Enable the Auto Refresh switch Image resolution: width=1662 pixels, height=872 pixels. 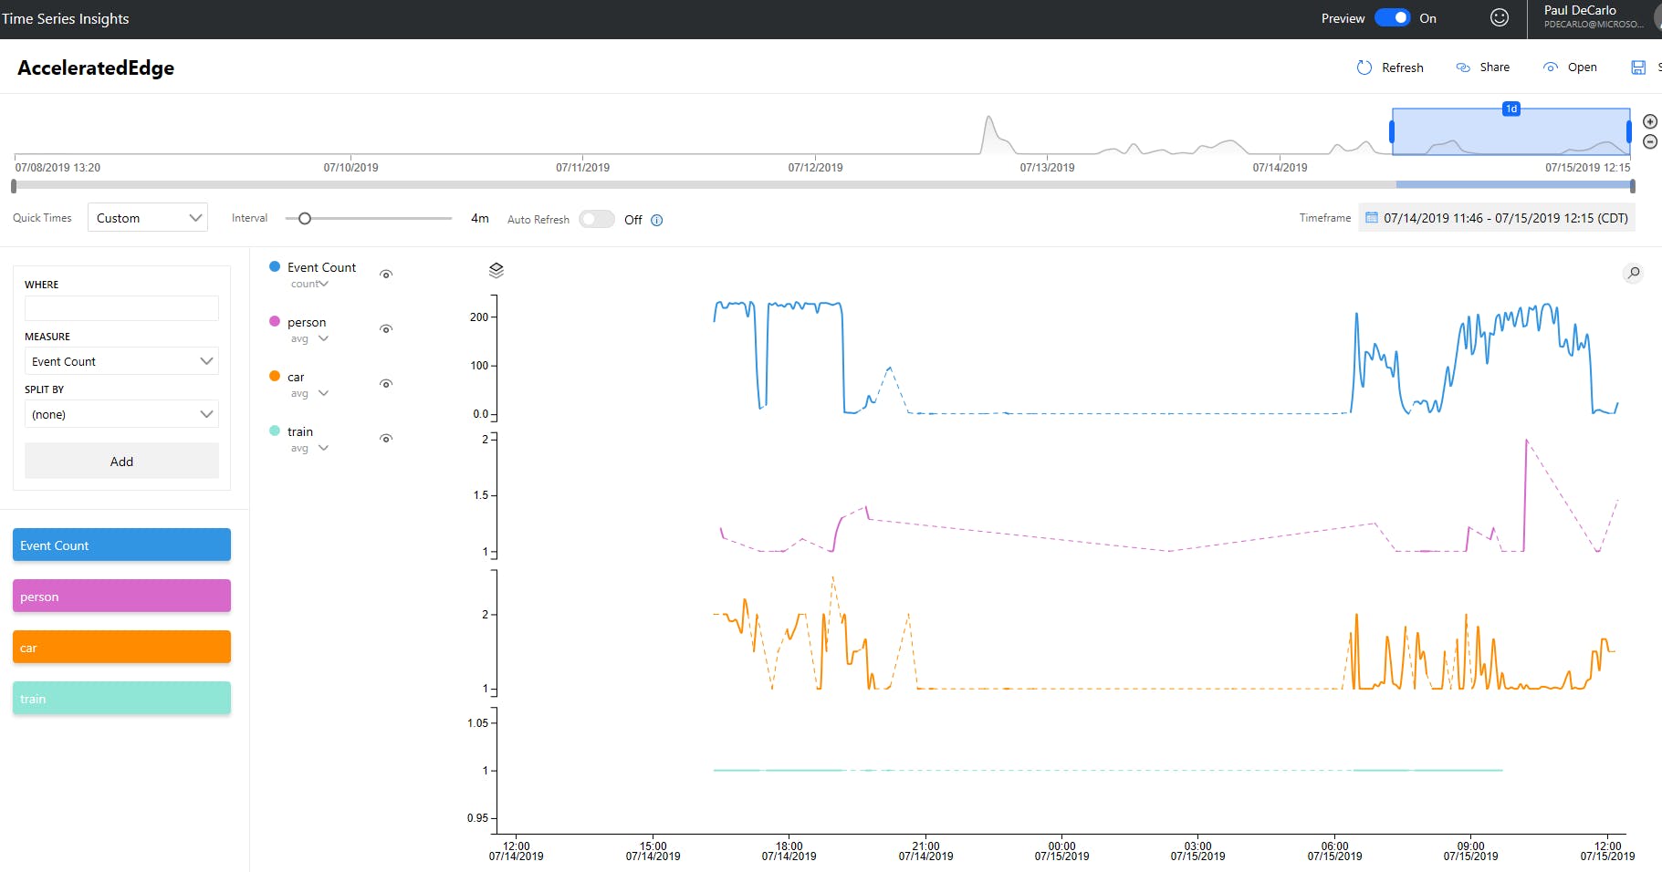(x=597, y=219)
